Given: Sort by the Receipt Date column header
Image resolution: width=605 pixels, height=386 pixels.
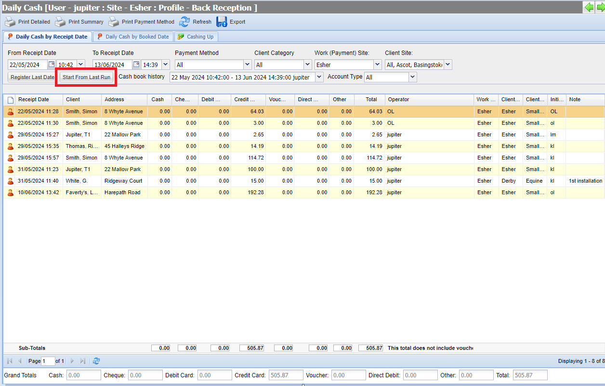Looking at the screenshot, I should tap(34, 99).
